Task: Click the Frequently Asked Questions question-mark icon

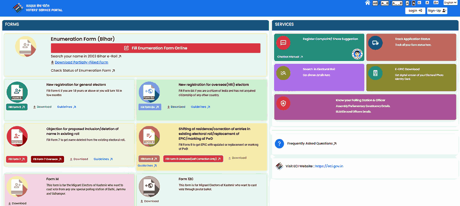Action: coord(279,143)
